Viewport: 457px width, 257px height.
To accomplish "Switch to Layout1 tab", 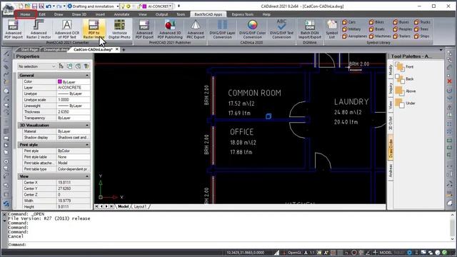I will coord(140,206).
